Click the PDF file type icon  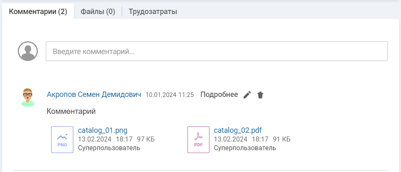(198, 140)
